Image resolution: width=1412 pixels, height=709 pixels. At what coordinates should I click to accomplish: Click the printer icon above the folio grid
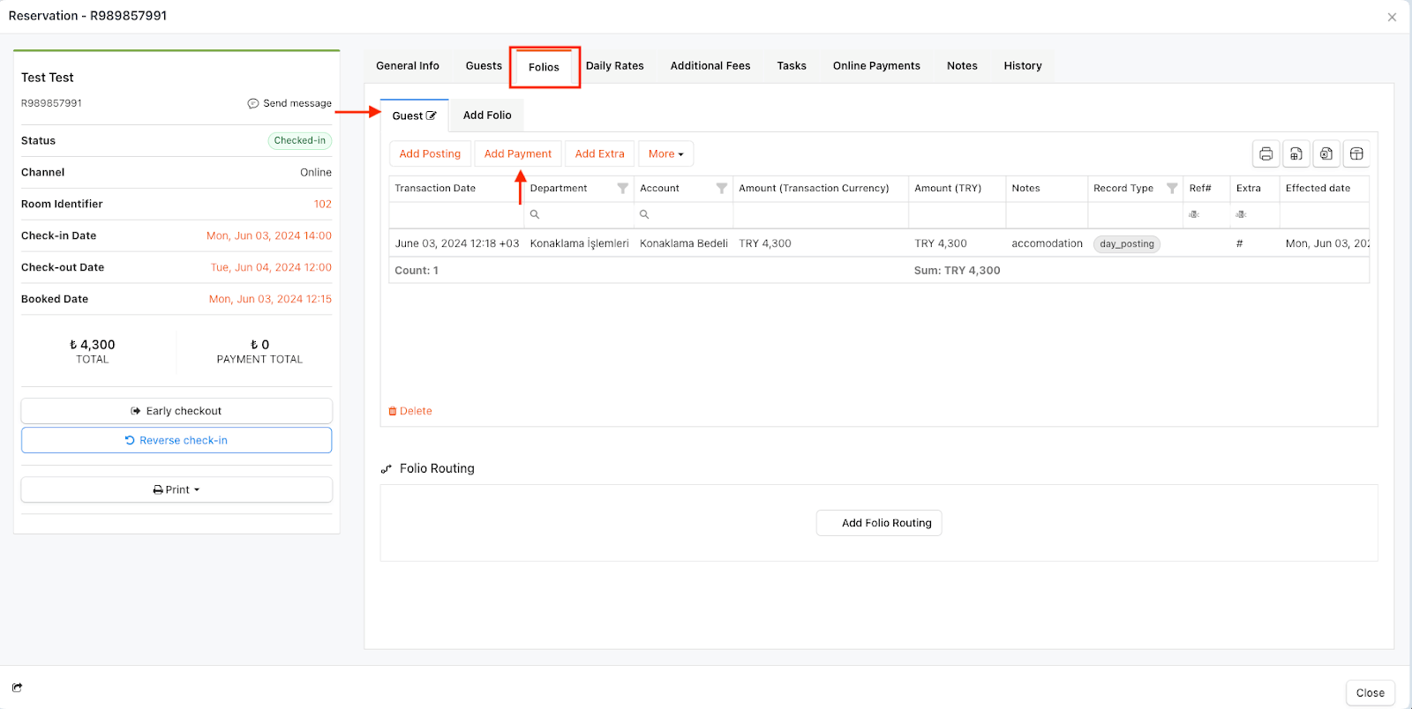pos(1266,154)
